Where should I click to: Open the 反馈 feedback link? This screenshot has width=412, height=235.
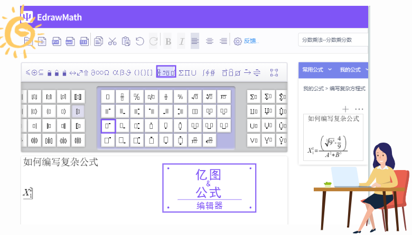click(x=251, y=41)
